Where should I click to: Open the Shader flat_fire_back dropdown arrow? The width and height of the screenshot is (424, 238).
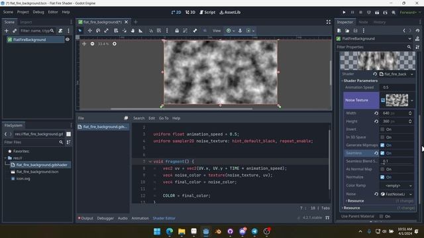pos(412,74)
